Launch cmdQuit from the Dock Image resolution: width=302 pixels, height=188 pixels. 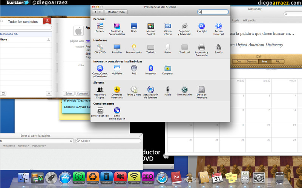(148, 178)
